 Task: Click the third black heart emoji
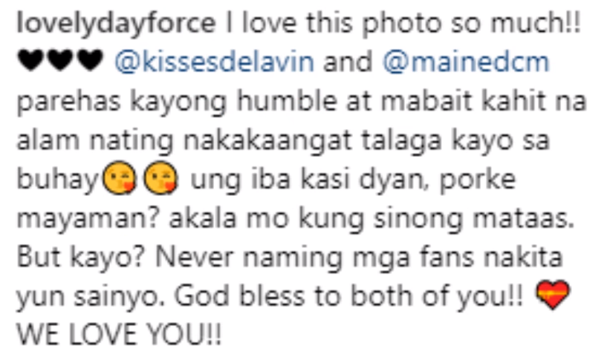[90, 60]
